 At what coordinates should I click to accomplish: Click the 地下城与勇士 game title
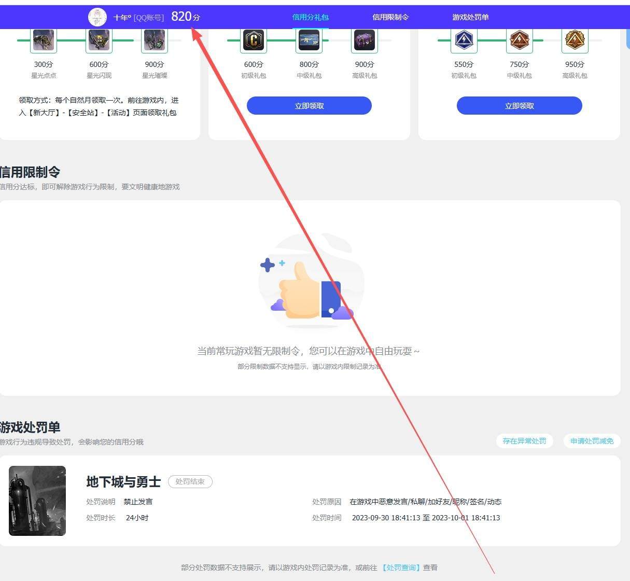pos(123,482)
